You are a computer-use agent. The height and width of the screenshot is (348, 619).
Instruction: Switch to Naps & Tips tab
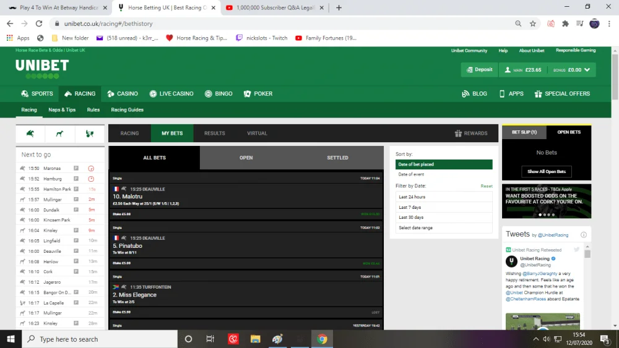(x=62, y=110)
